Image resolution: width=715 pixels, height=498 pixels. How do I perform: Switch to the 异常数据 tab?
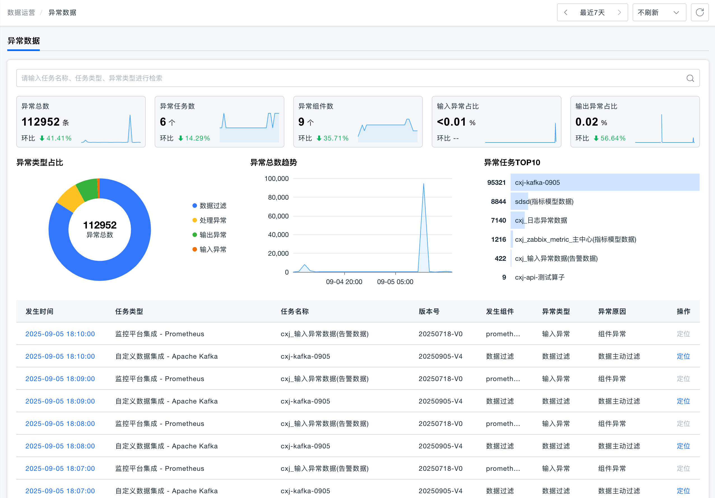(x=23, y=41)
